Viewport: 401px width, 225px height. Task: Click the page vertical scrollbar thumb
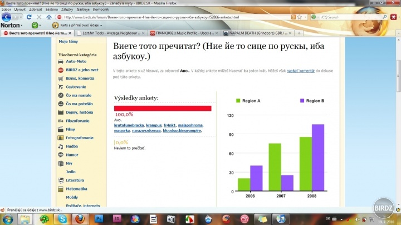point(398,76)
